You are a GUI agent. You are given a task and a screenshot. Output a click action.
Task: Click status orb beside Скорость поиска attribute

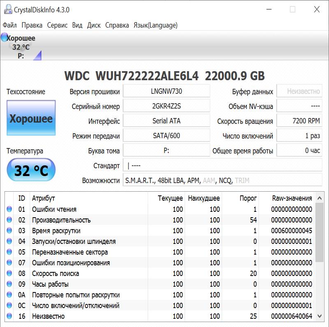(9, 274)
